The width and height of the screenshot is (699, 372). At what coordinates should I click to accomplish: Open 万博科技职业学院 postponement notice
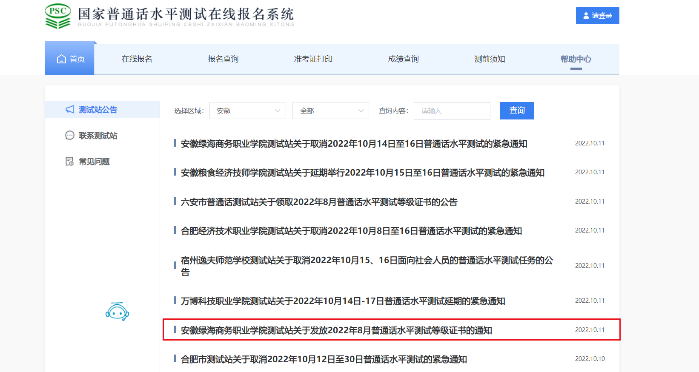click(x=343, y=301)
